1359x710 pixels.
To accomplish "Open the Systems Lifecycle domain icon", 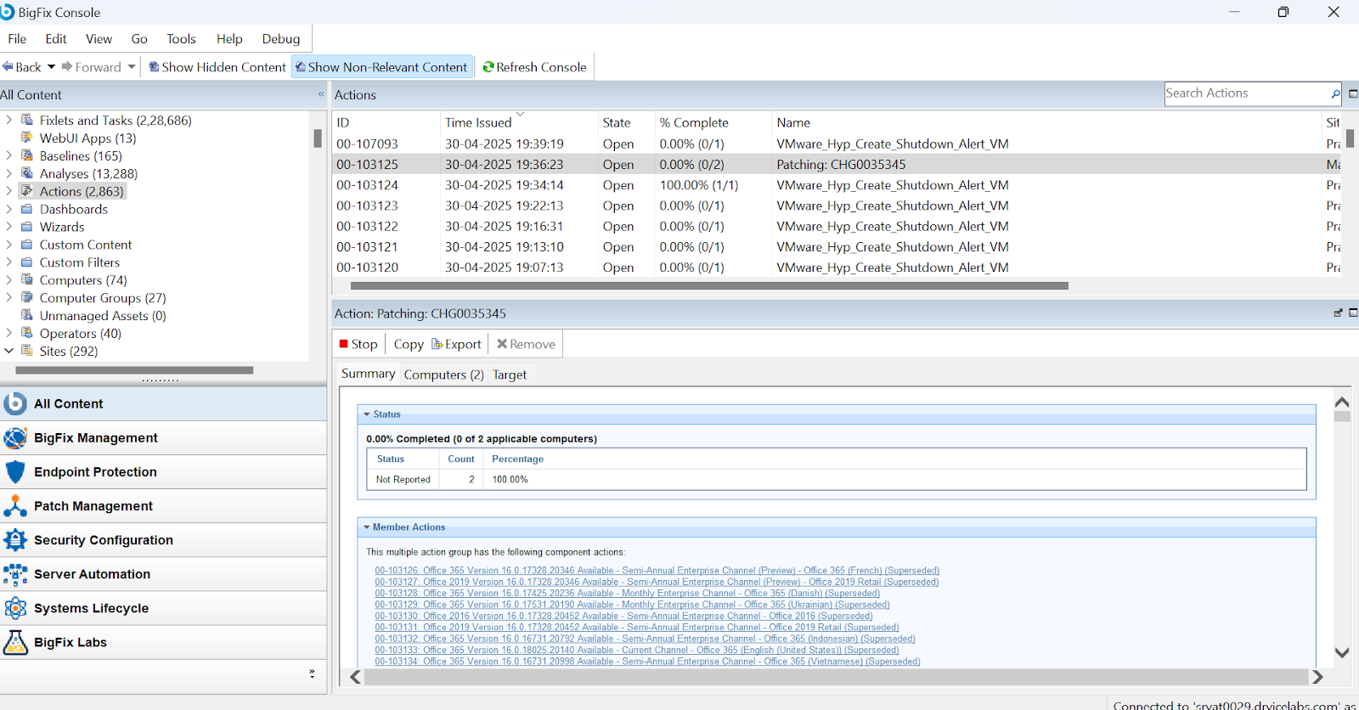I will pyautogui.click(x=15, y=609).
